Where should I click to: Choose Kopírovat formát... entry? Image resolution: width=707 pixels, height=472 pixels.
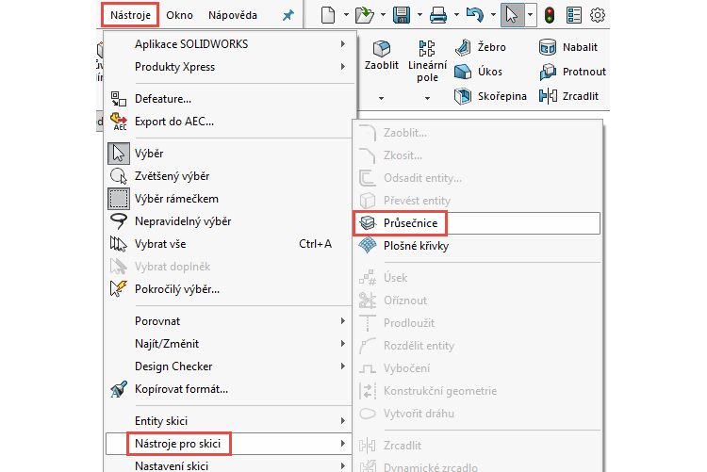pos(229,388)
